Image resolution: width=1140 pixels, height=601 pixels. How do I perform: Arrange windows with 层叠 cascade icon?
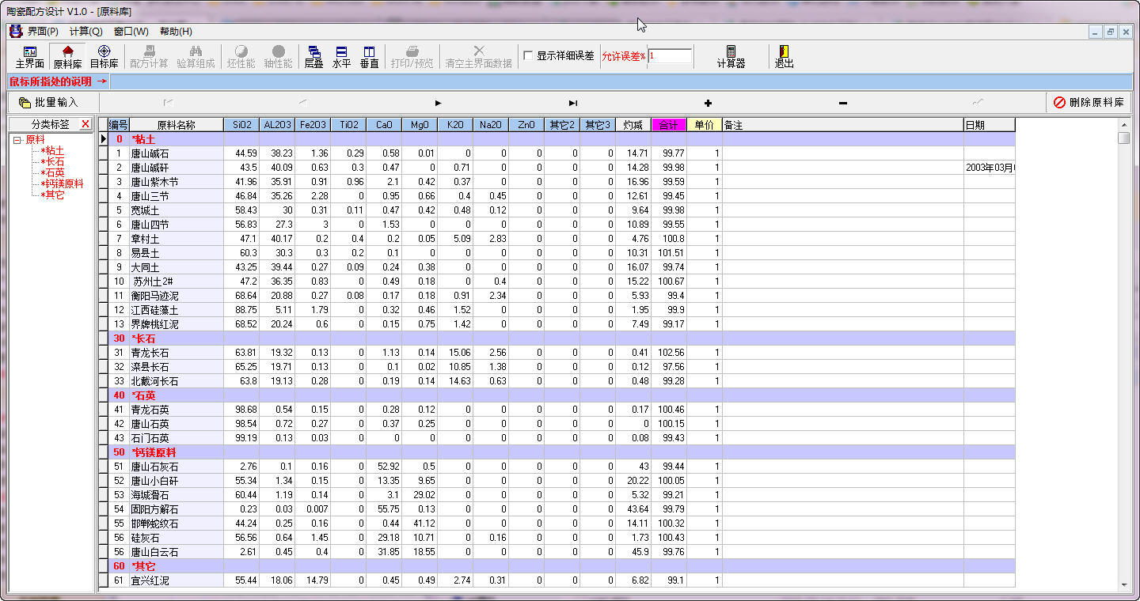[x=314, y=56]
